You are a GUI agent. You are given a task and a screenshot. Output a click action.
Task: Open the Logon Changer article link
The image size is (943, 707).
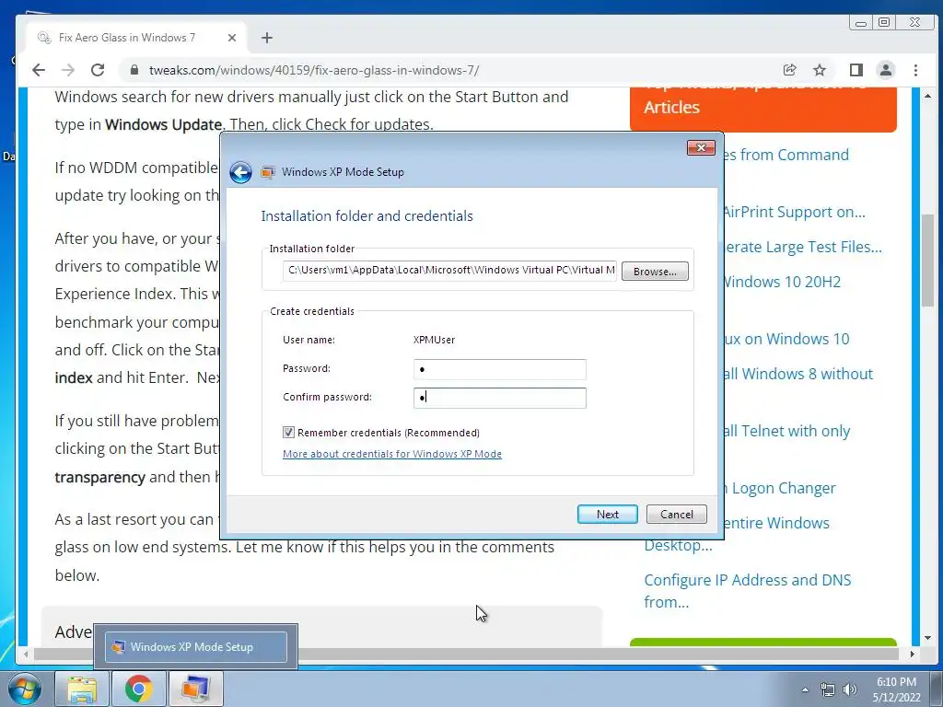point(779,488)
